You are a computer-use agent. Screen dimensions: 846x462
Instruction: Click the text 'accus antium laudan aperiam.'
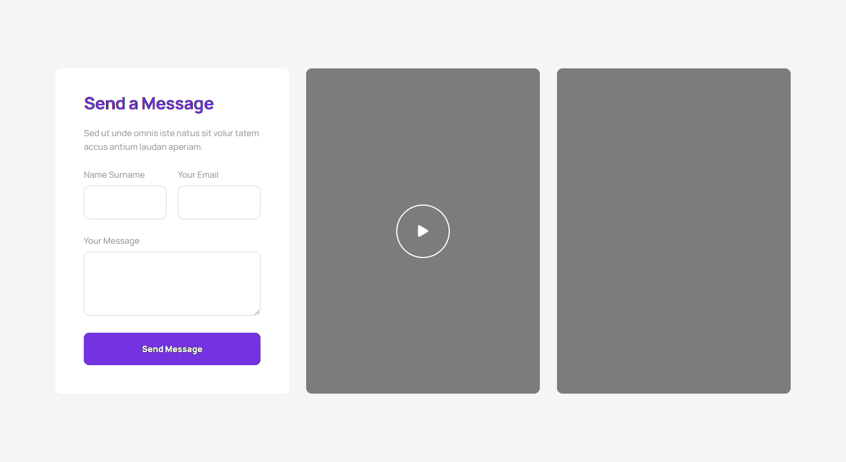tap(143, 147)
